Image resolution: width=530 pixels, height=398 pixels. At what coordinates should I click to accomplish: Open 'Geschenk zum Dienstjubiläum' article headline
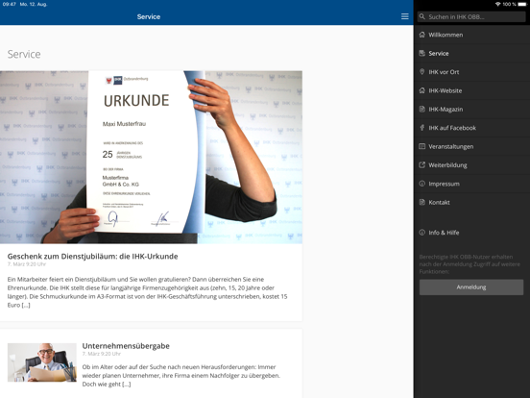pos(92,256)
